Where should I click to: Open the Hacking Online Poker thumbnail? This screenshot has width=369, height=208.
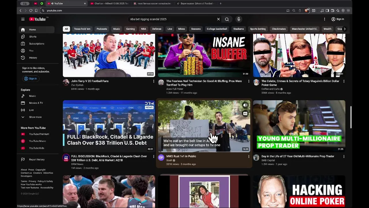point(299,192)
